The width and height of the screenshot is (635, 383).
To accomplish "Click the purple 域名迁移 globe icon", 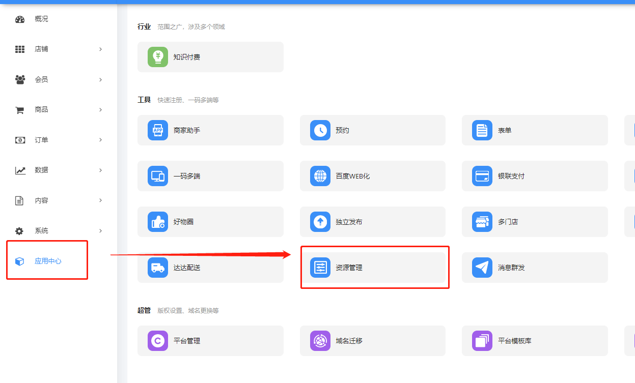I will [x=320, y=341].
